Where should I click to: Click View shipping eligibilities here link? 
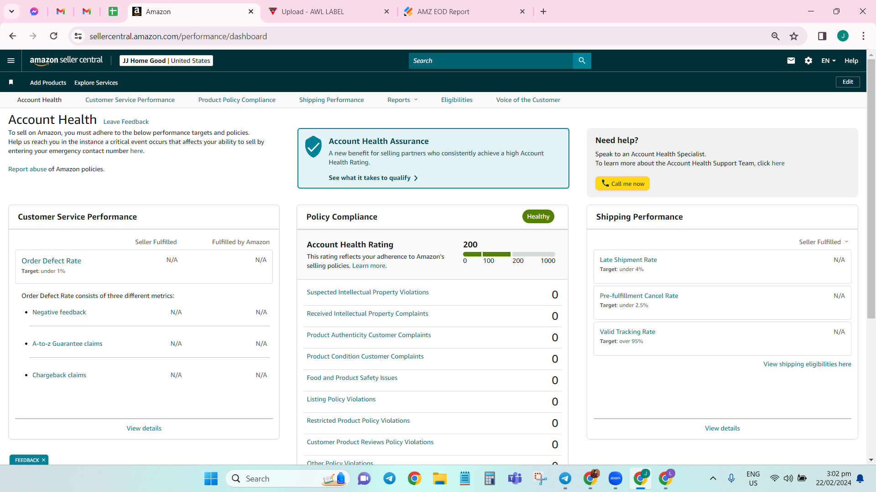[x=807, y=364]
